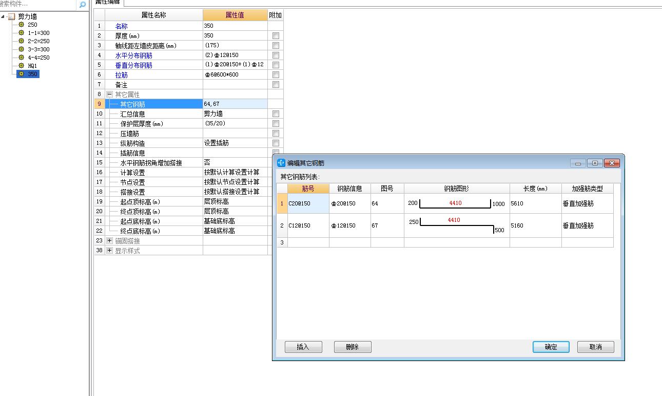Expand the 锚固搭接 group
The image size is (662, 396).
click(109, 240)
